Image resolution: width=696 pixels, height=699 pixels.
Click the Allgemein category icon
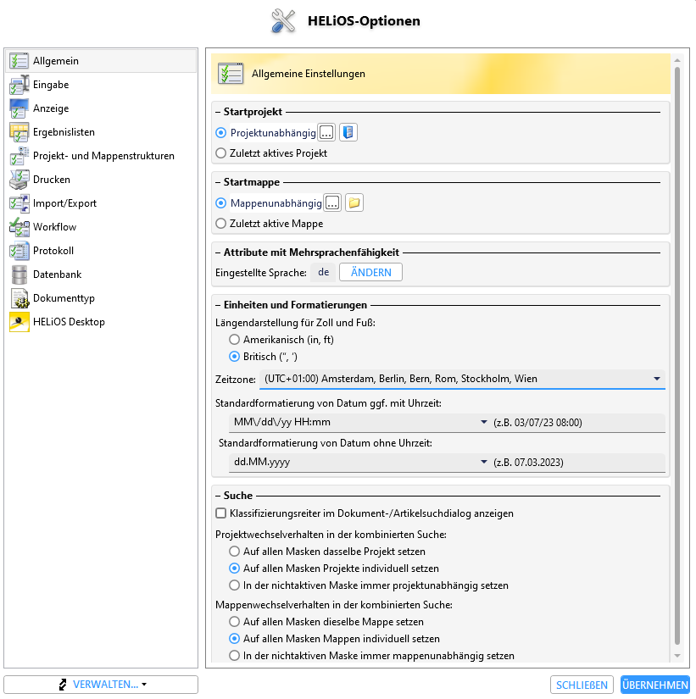(x=19, y=61)
